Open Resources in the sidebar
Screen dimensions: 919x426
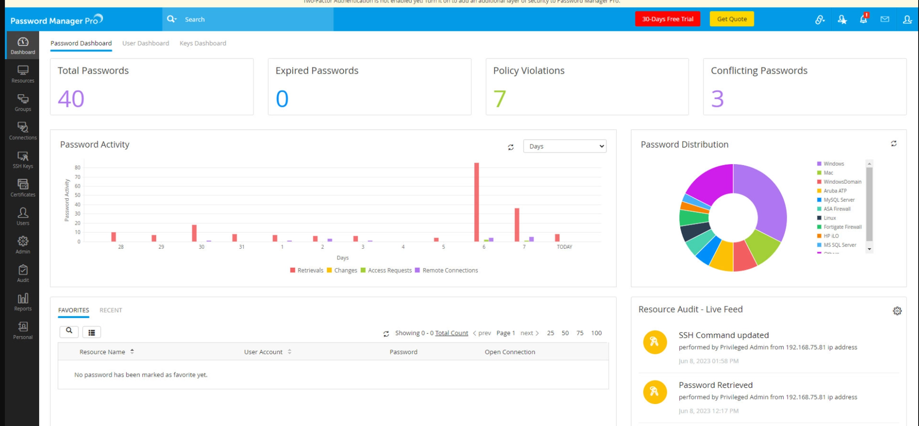click(x=23, y=74)
